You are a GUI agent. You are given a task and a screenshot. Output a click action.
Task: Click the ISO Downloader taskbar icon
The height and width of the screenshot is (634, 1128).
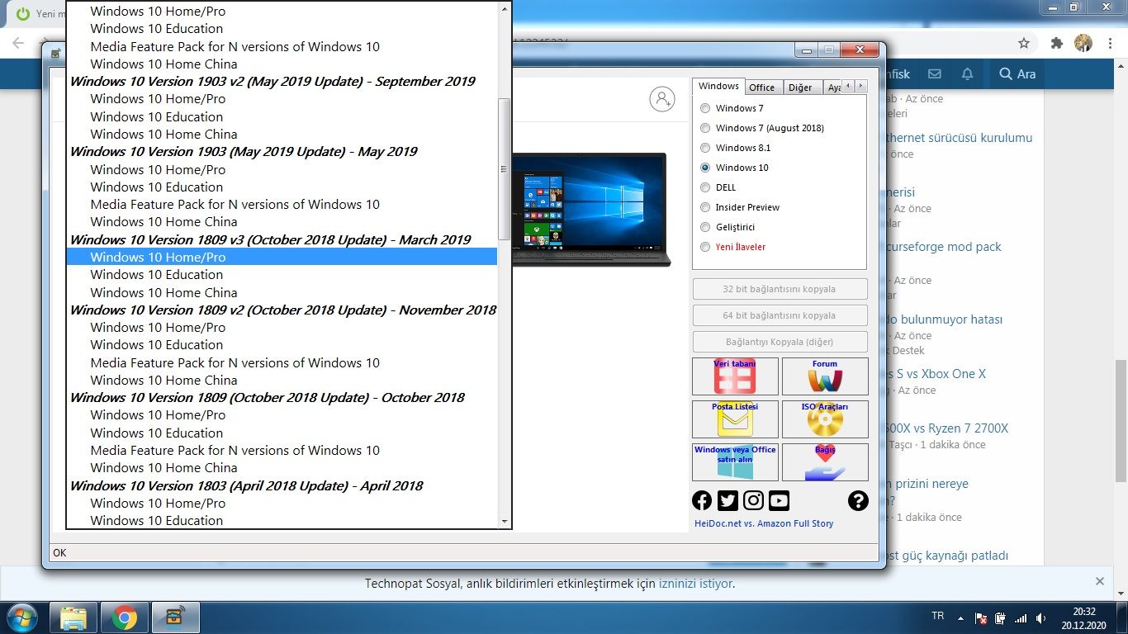(175, 617)
